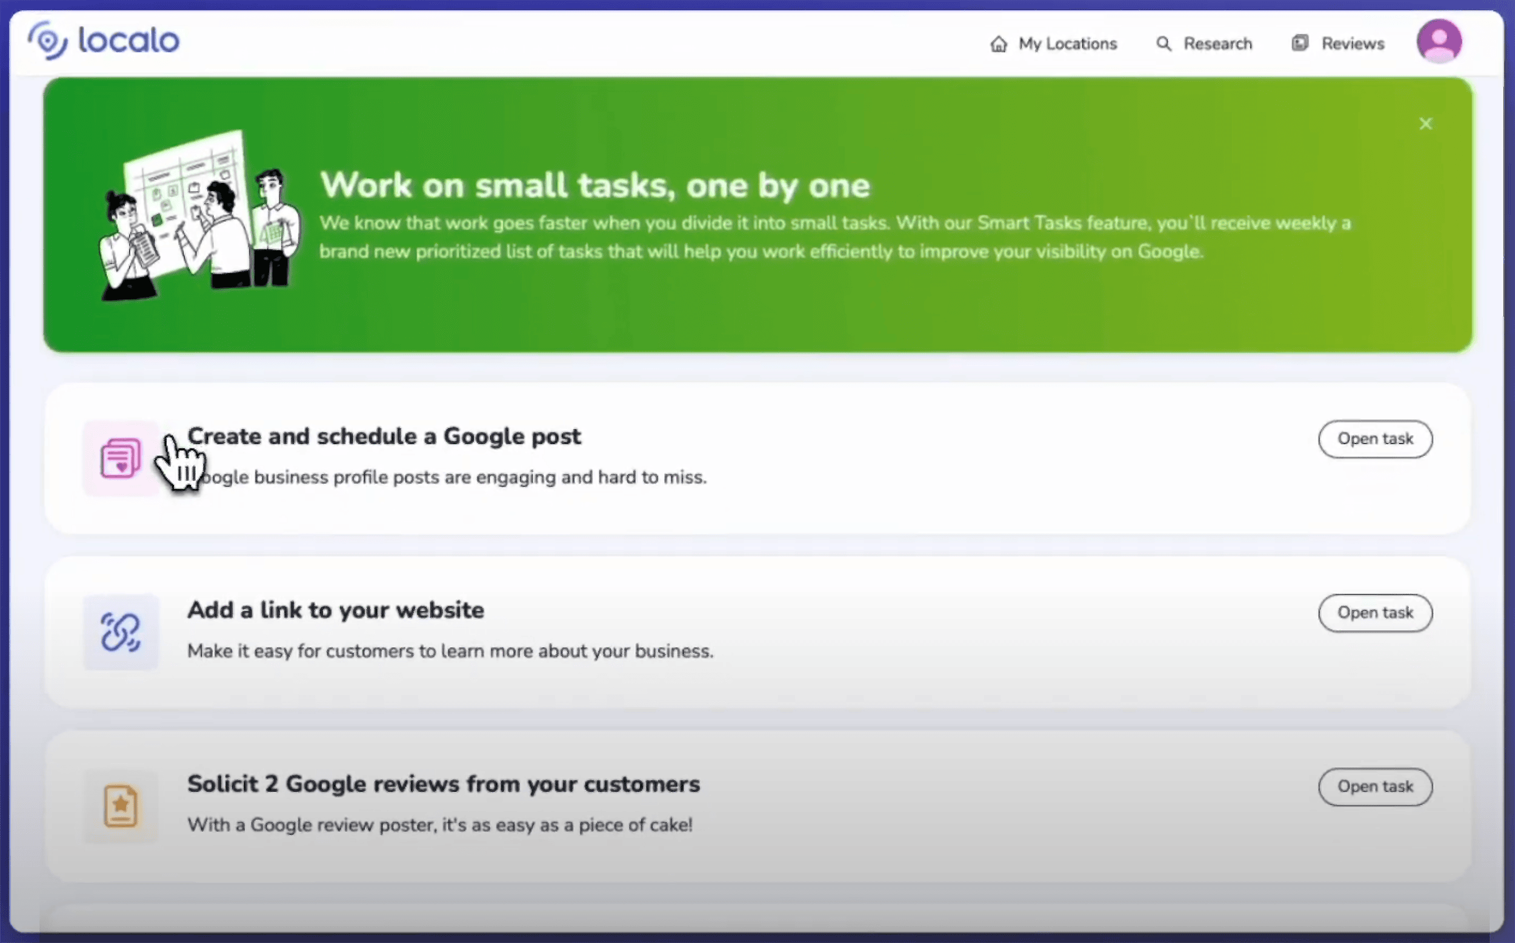The width and height of the screenshot is (1515, 943).
Task: Select "Solicit 2 Google reviews from your customers" heading
Action: pyautogui.click(x=443, y=784)
